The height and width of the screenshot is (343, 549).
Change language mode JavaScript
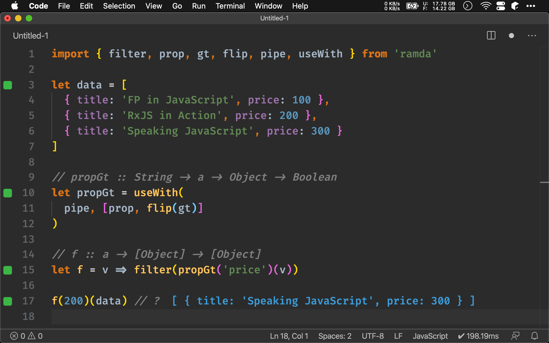430,336
